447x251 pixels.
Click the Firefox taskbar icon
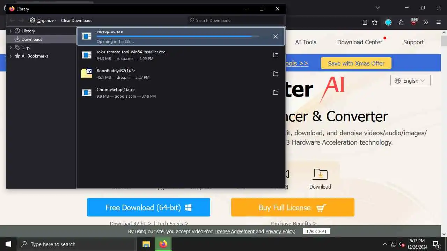pyautogui.click(x=163, y=244)
